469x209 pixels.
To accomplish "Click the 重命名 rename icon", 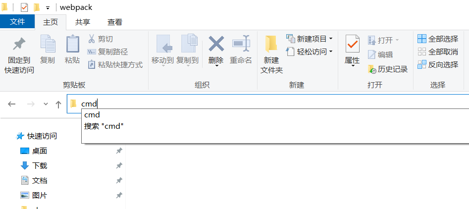I will [241, 44].
